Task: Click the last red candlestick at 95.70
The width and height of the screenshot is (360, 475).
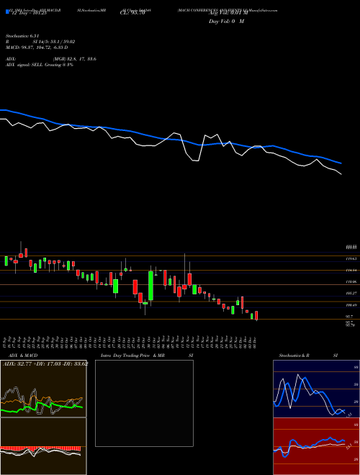Action: 256,315
